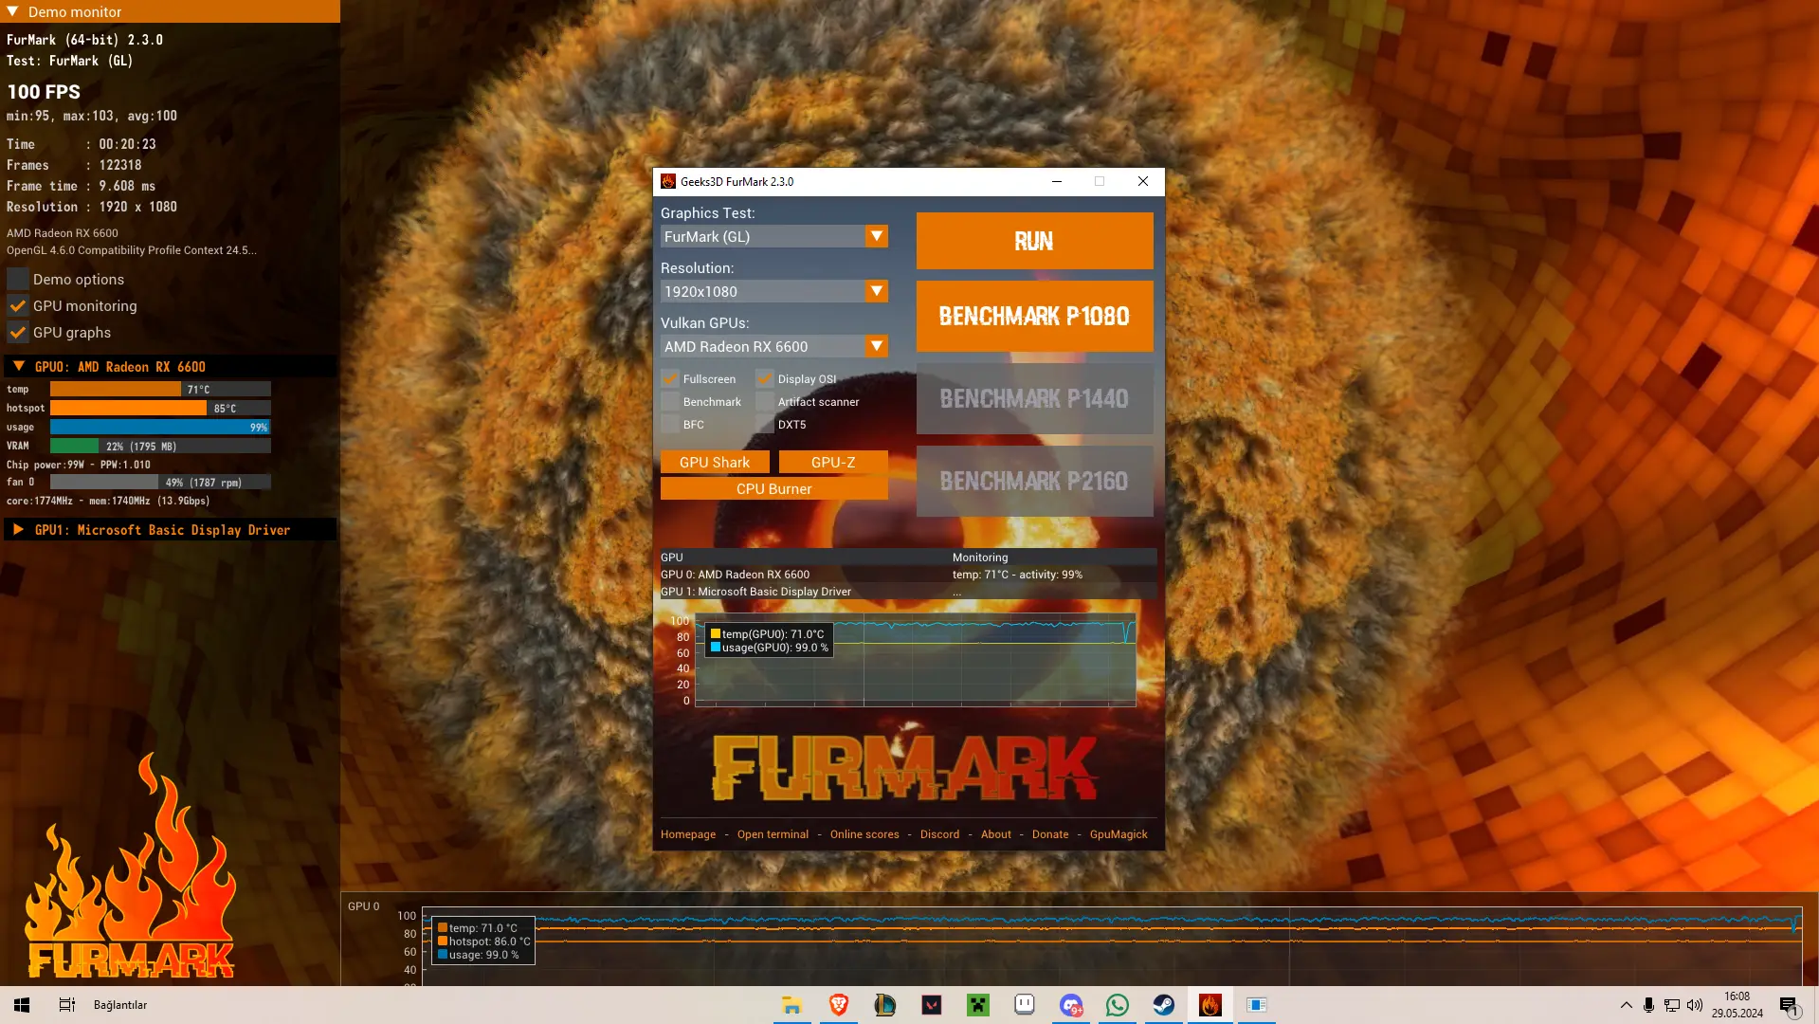Open the white square-face taskbar icon
Viewport: 1819px width, 1024px height.
1024,1005
